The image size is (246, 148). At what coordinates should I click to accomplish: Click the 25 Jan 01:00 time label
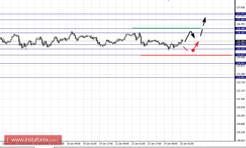tap(187, 144)
